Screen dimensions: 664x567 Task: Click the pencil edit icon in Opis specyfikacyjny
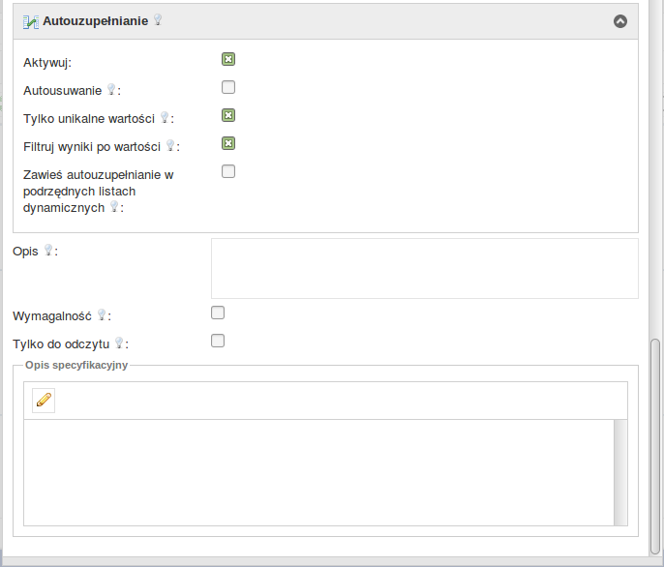point(43,400)
